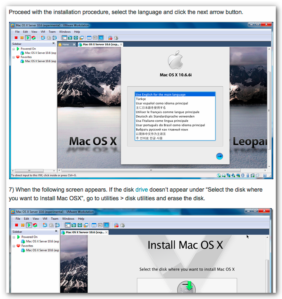Click network adapter icon in upper VMware status bar
The image size is (282, 299).
point(228,175)
